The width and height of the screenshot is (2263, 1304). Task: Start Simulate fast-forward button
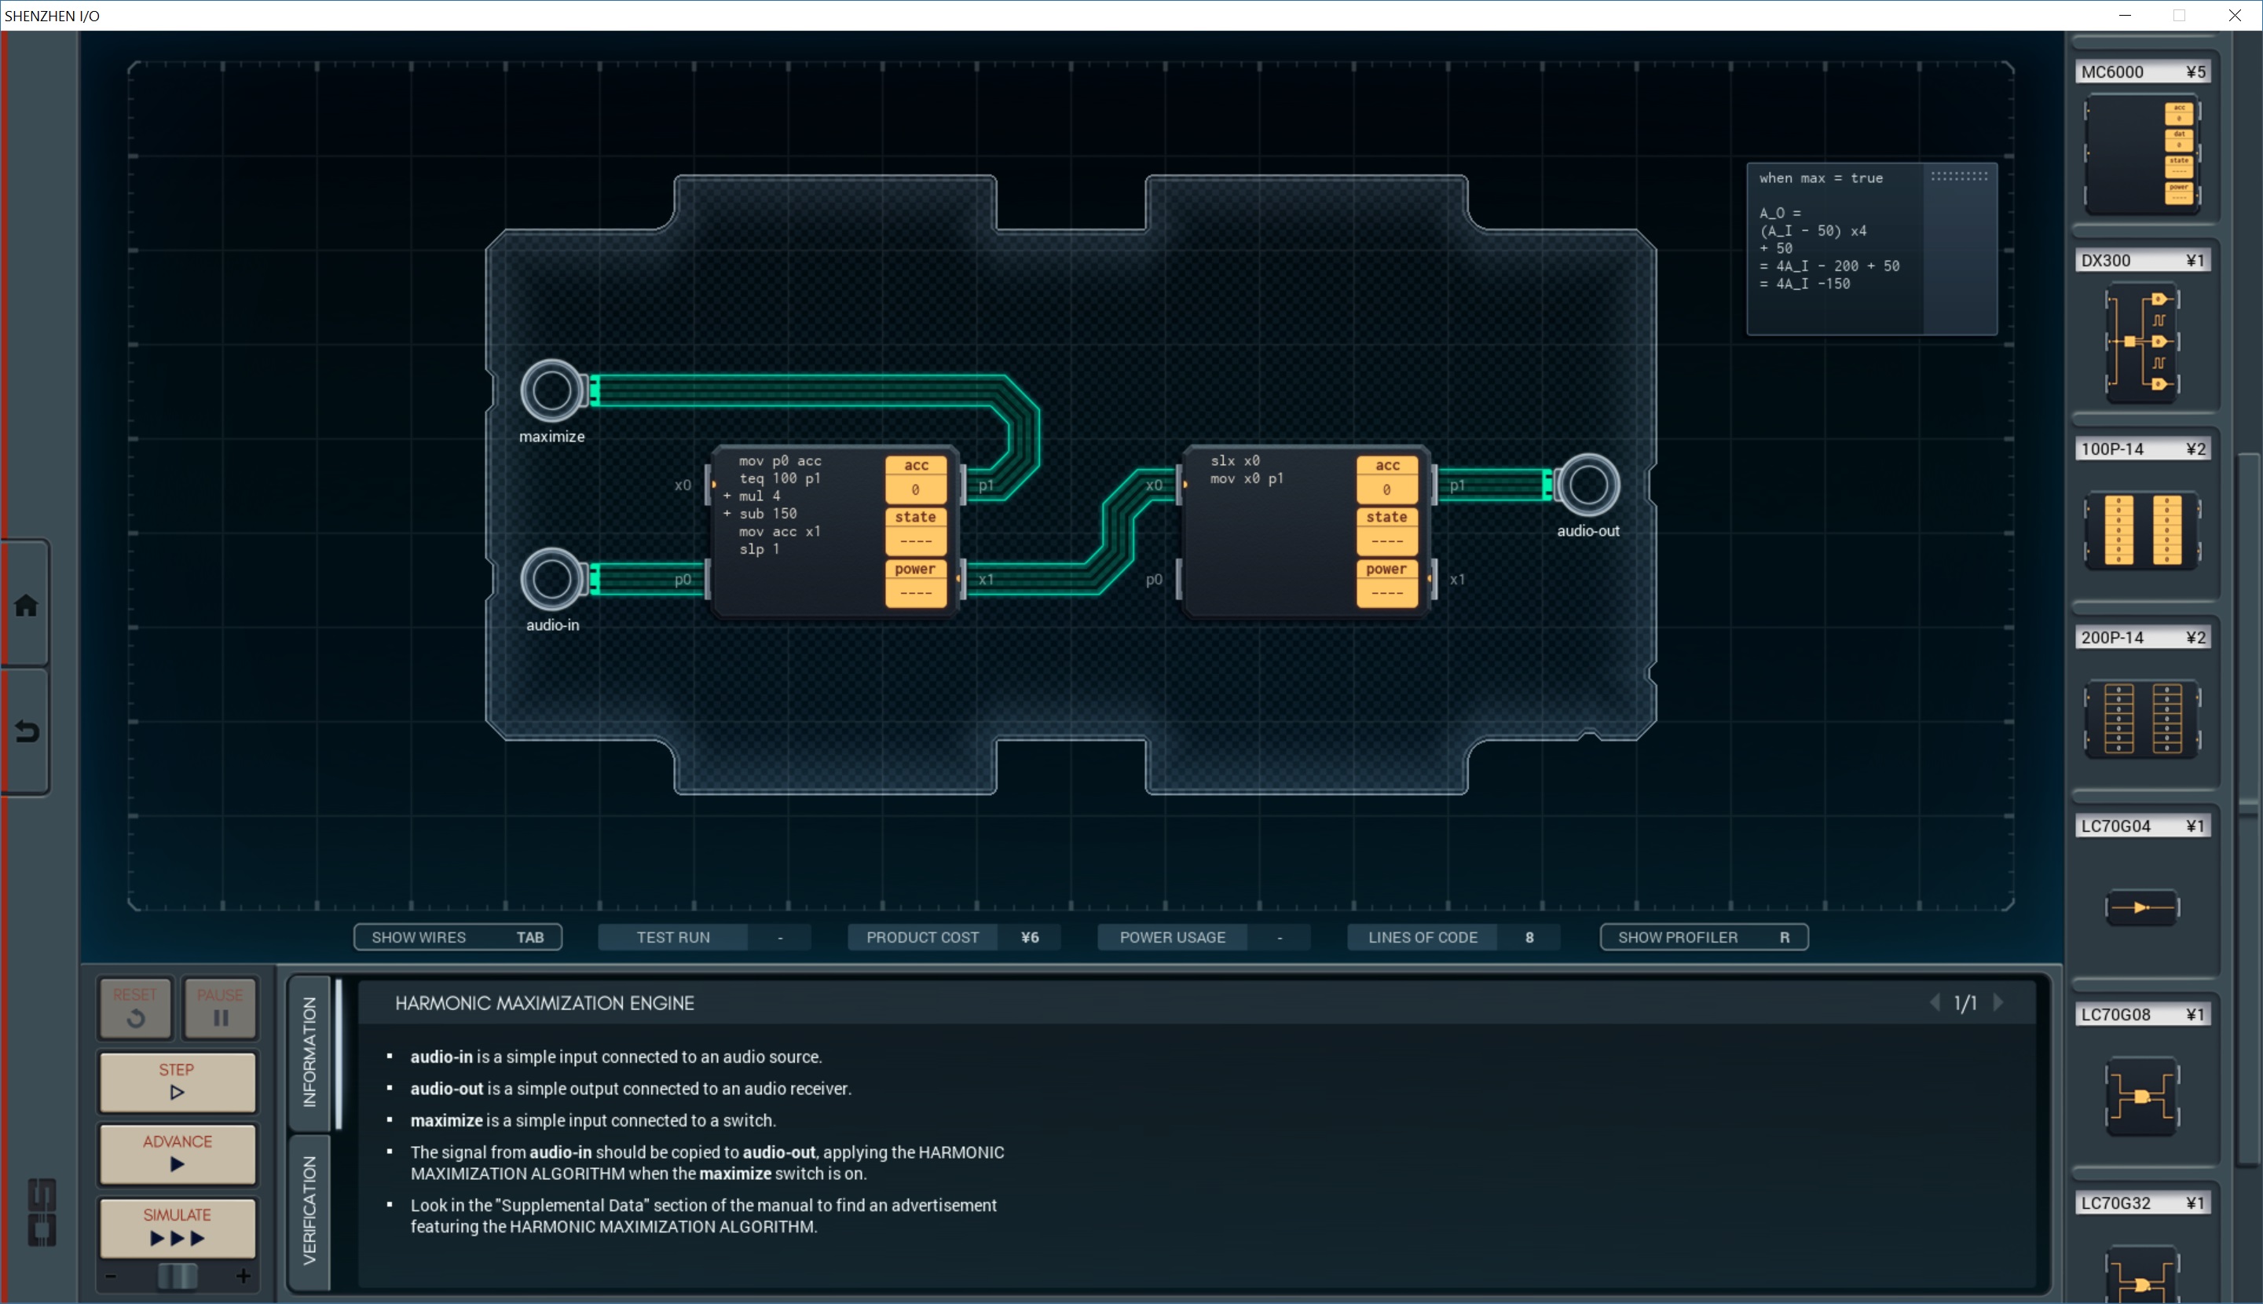click(x=178, y=1227)
